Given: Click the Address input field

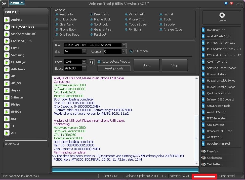Looking at the screenshot, I should pos(112,52).
